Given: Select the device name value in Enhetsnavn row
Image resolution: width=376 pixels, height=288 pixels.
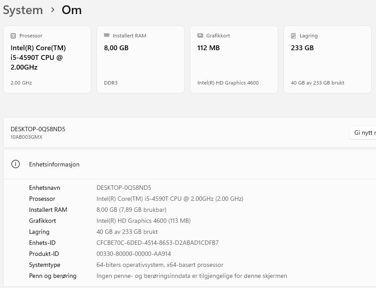Looking at the screenshot, I should (124, 188).
